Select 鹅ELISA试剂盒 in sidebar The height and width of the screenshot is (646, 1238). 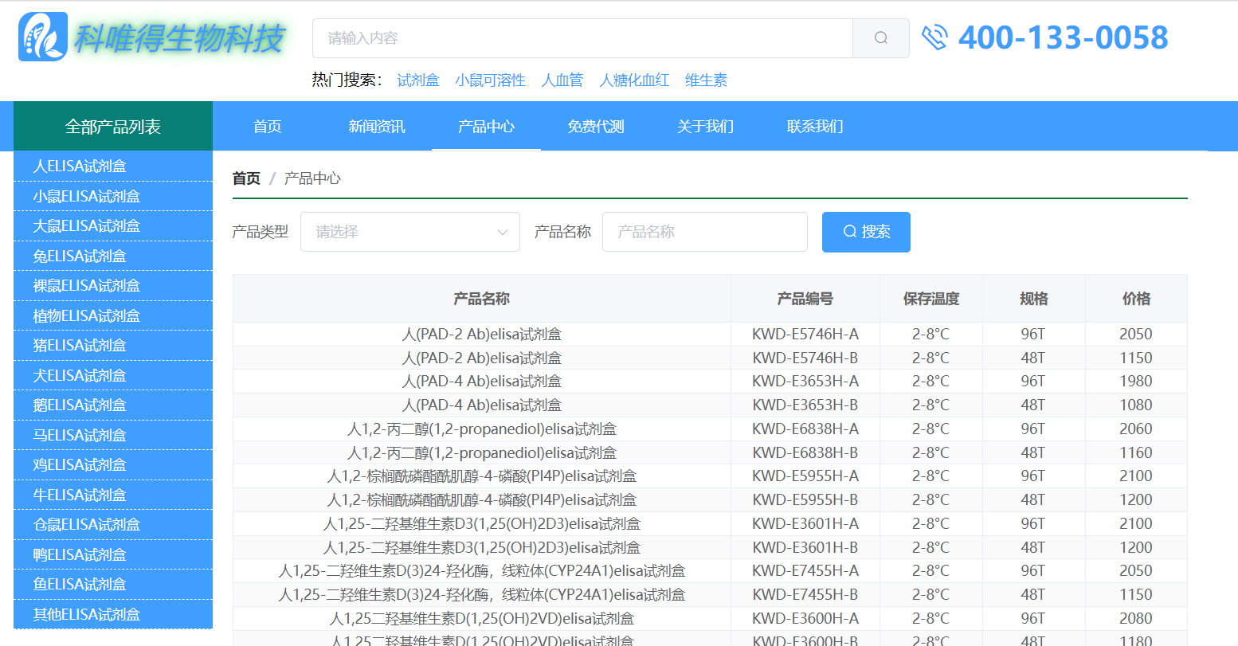[x=113, y=405]
